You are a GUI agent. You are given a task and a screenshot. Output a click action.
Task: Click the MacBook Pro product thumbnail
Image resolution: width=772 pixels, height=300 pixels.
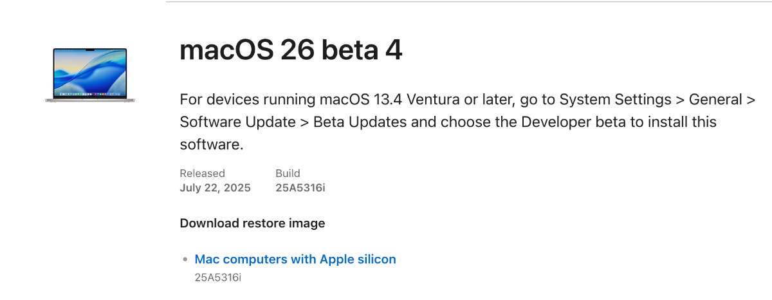90,75
